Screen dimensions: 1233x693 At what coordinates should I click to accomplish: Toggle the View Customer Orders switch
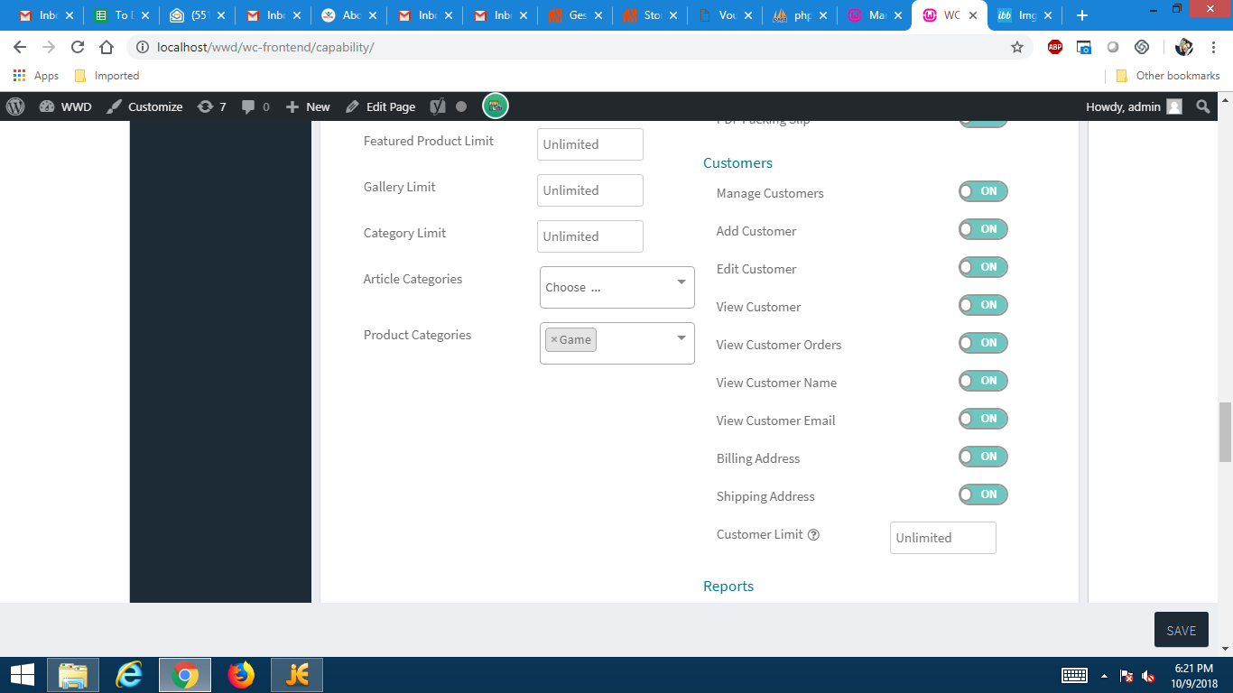pos(983,343)
